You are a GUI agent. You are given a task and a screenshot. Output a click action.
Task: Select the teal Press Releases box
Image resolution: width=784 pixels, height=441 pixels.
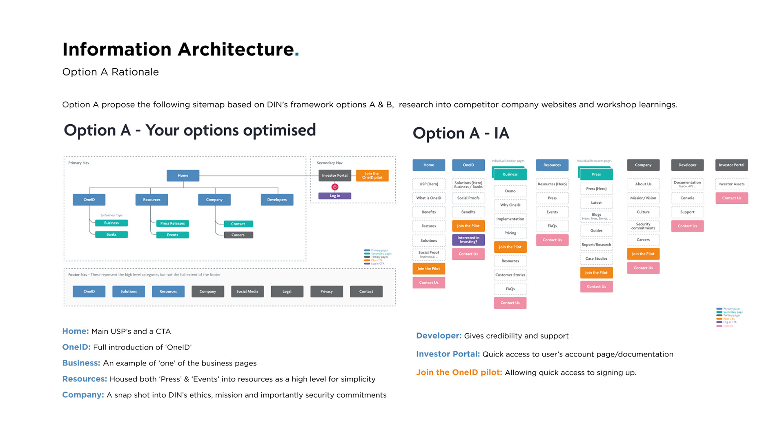click(172, 223)
